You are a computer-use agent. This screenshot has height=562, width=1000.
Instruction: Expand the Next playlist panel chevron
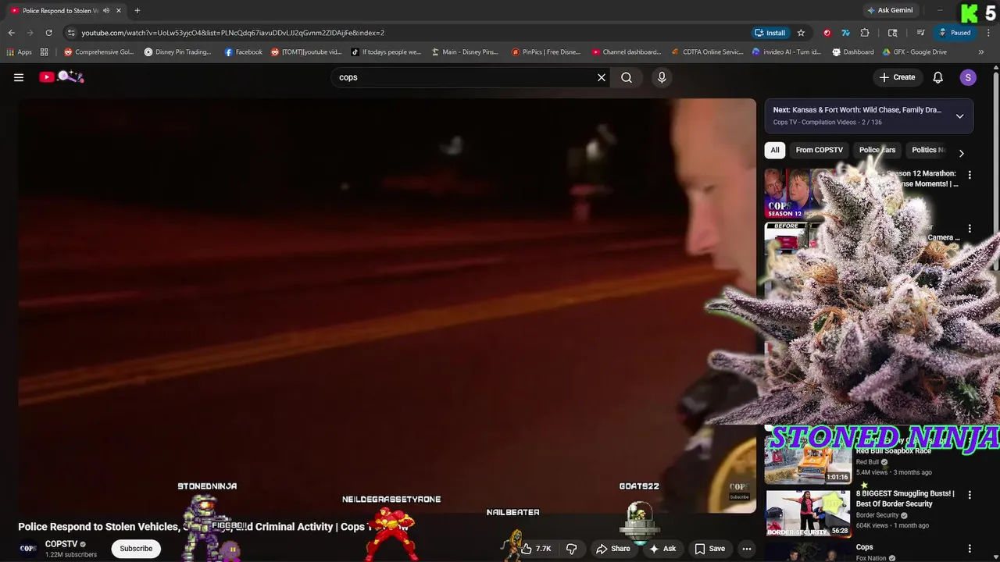959,116
